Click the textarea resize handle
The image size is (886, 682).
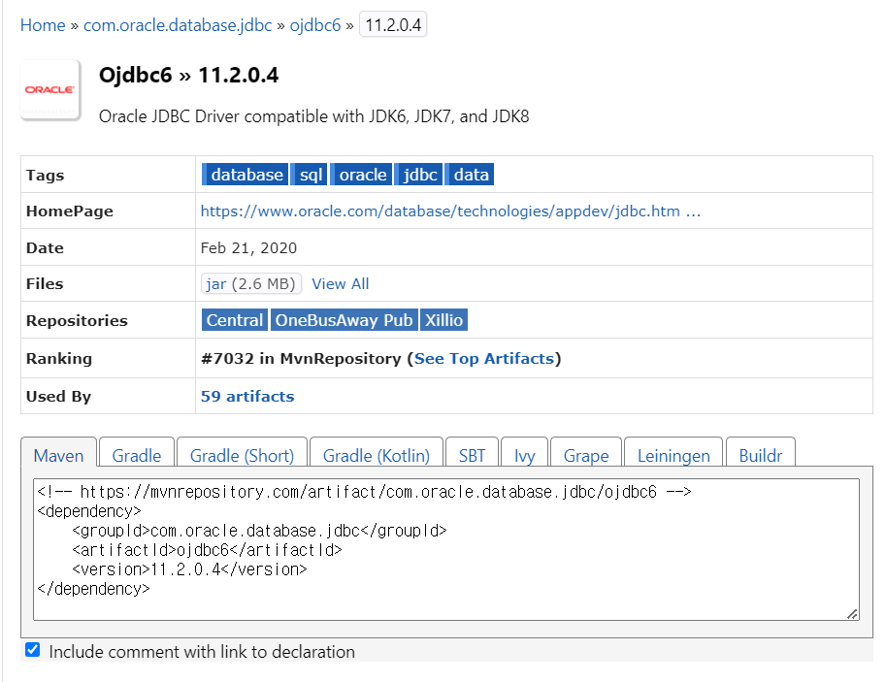point(853,614)
